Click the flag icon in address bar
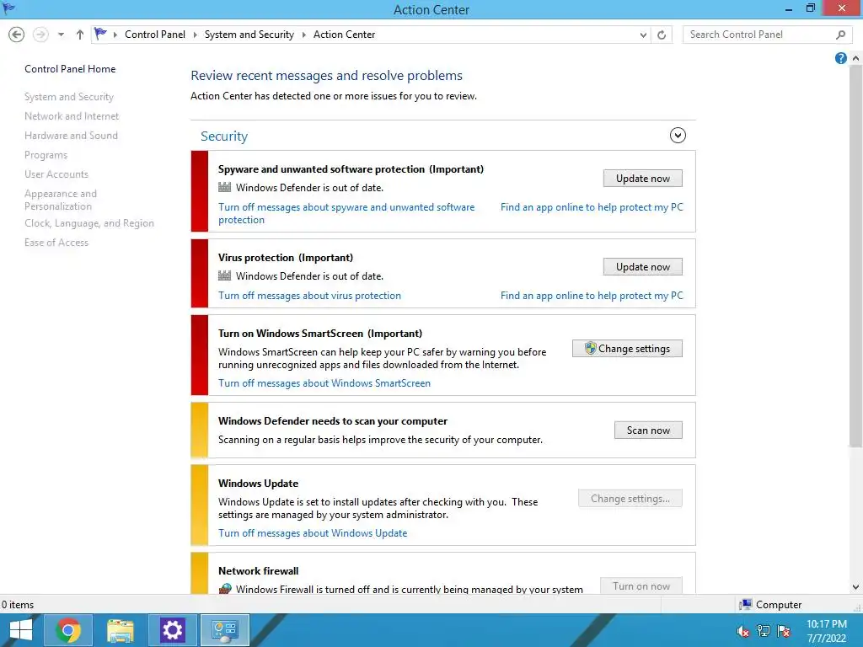 [x=100, y=34]
